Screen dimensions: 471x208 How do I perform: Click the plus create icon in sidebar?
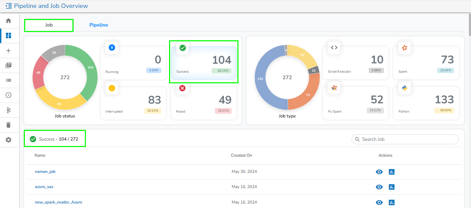9,51
